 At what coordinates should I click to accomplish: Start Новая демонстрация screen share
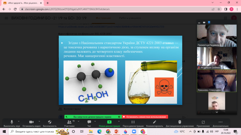point(109,123)
